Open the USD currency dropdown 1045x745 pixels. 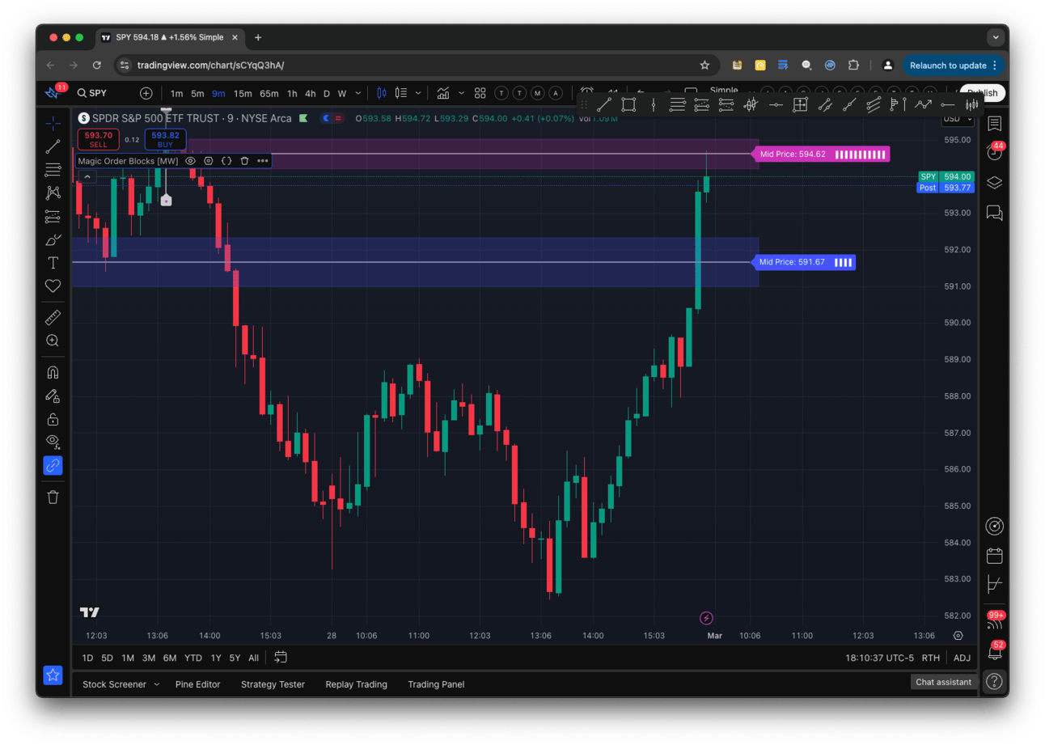958,119
